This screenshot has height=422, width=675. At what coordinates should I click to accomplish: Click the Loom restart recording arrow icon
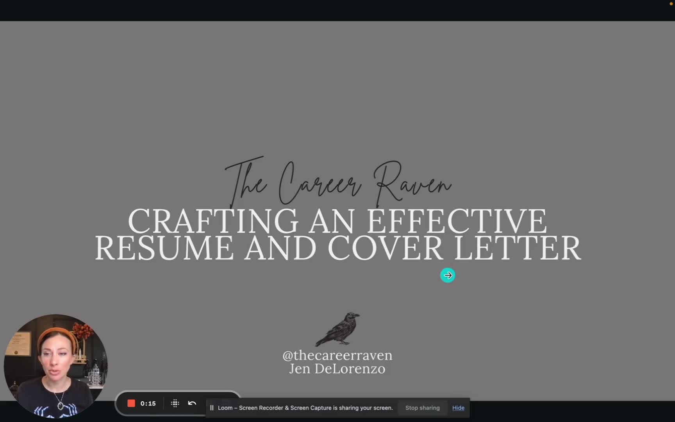[x=192, y=403]
